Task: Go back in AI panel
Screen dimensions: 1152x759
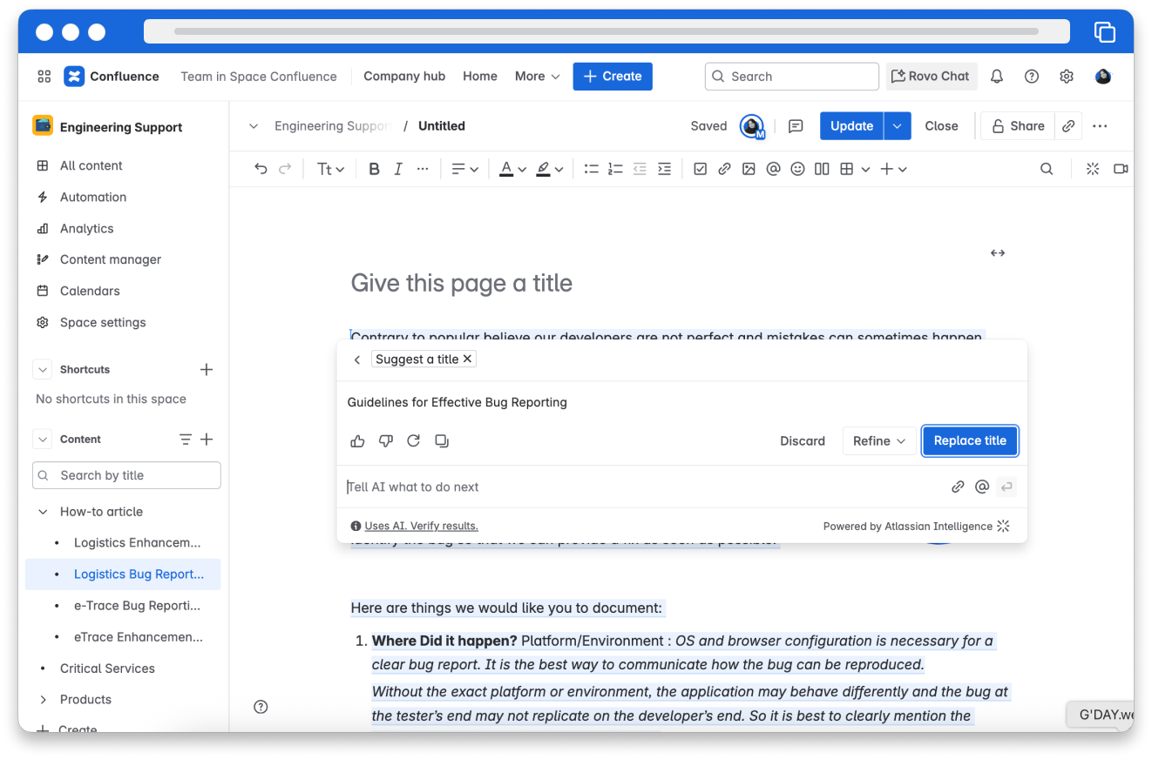Action: tap(357, 360)
